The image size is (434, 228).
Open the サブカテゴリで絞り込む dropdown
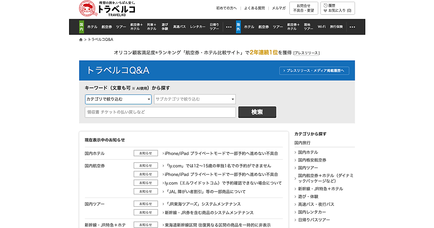[x=195, y=99]
